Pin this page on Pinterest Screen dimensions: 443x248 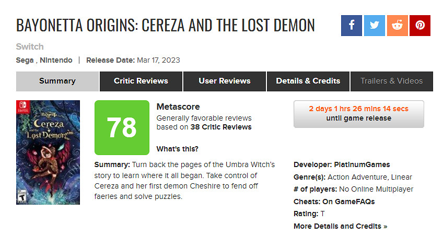pos(420,26)
